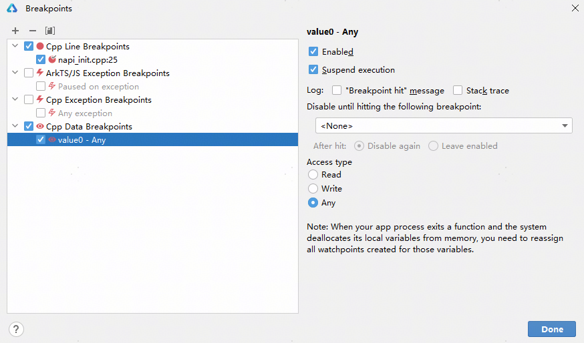Screen dimensions: 584x343
Task: Uncheck the Enabled checkbox
Action: point(313,51)
